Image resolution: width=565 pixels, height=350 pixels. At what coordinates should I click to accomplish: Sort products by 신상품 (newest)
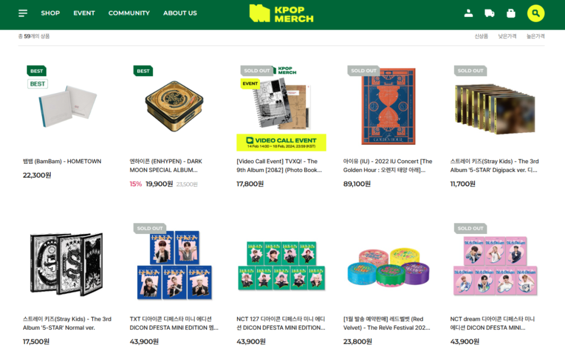click(x=481, y=37)
